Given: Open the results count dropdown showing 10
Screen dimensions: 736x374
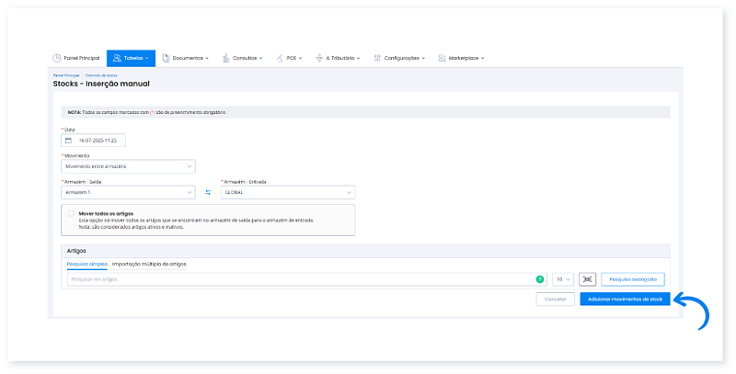Looking at the screenshot, I should tap(563, 278).
